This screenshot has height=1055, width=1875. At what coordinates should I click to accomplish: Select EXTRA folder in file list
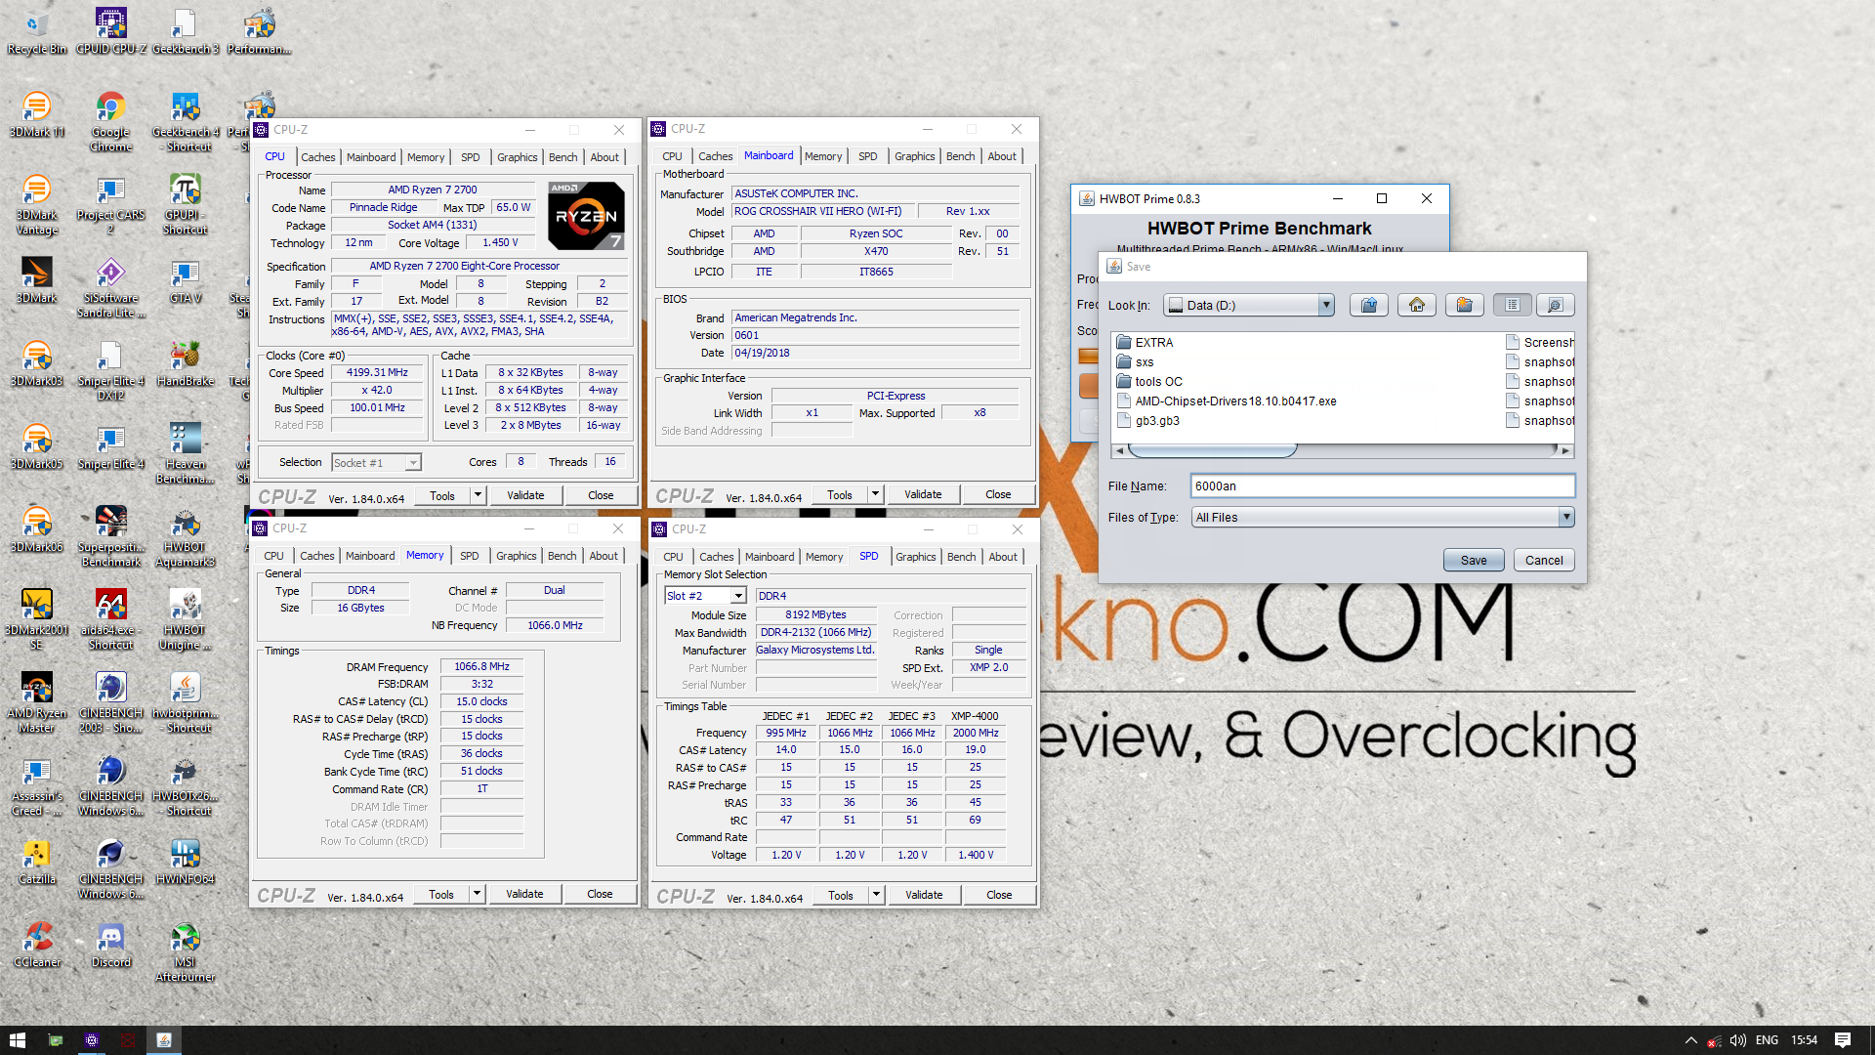1144,342
